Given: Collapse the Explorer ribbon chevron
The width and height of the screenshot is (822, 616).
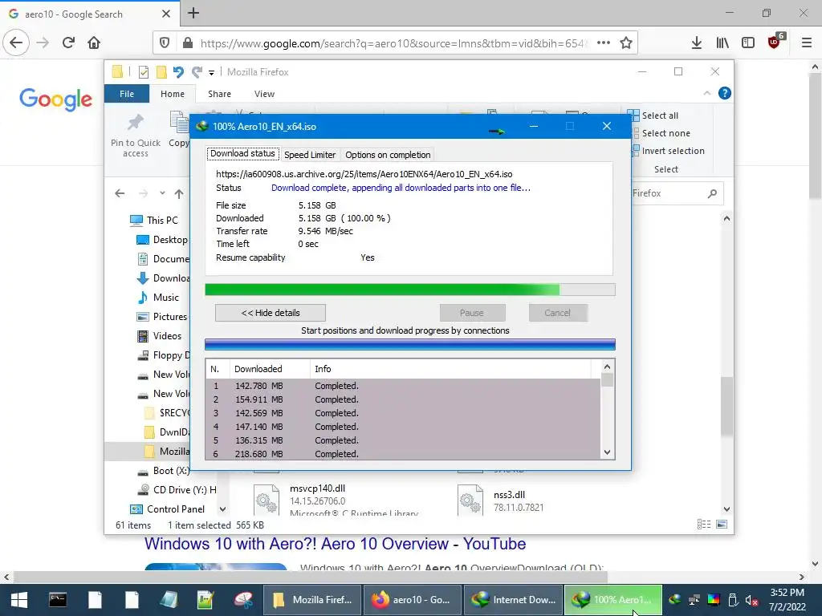Looking at the screenshot, I should pos(706,93).
